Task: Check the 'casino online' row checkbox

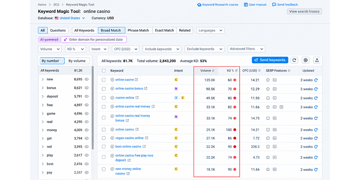Action: point(104,98)
